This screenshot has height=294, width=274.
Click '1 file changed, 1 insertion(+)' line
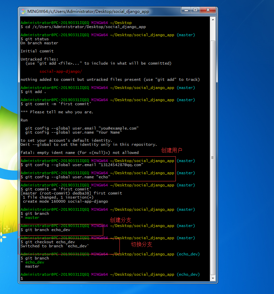[x=58, y=198]
